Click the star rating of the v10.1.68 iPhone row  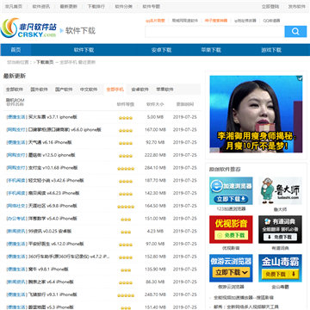pyautogui.click(x=126, y=169)
